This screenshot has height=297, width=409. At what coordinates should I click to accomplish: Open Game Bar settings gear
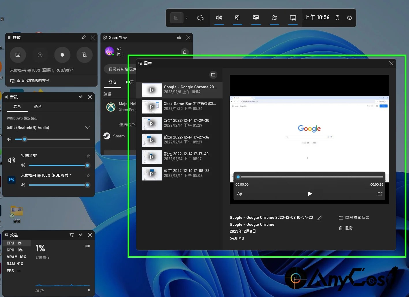(349, 18)
